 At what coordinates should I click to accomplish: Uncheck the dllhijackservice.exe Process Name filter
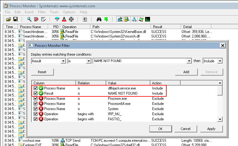coord(36,88)
